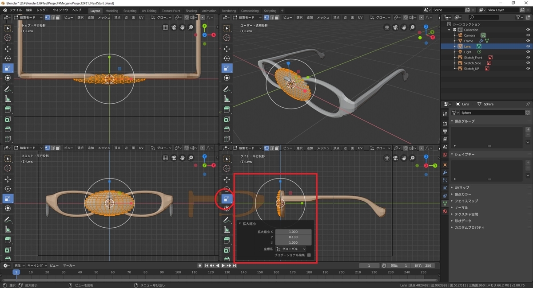
Task: Open the Render properties tab
Action: point(445,123)
